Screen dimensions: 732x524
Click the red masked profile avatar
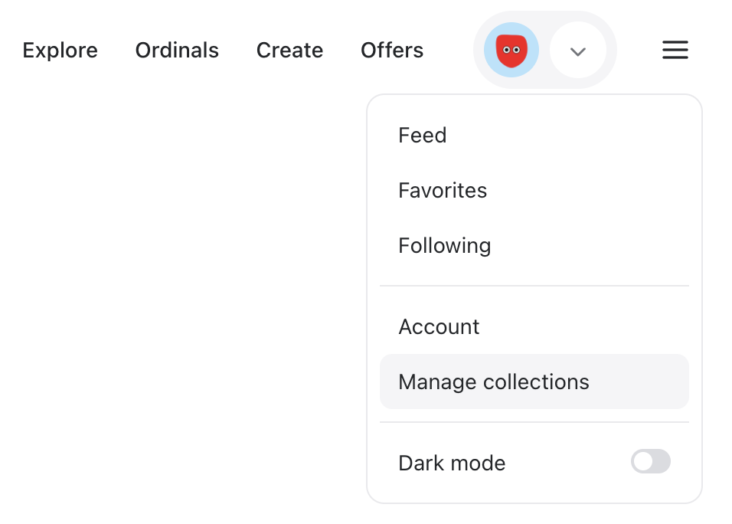511,50
